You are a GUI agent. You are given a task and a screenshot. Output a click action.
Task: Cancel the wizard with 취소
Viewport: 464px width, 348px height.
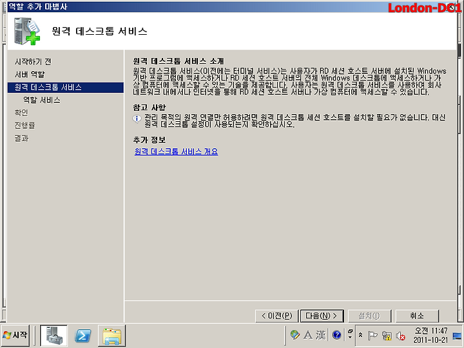tap(417, 316)
